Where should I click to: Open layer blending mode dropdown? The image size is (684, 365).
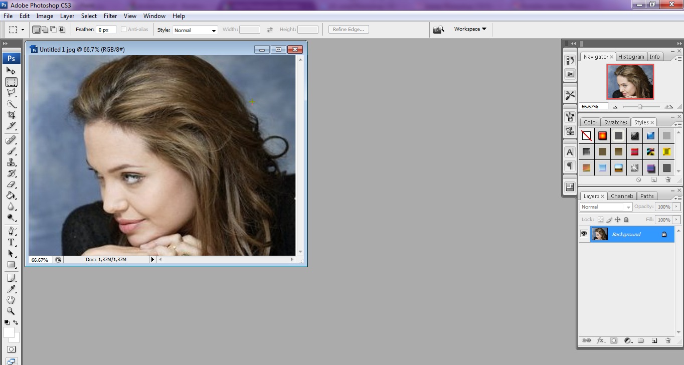(606, 207)
